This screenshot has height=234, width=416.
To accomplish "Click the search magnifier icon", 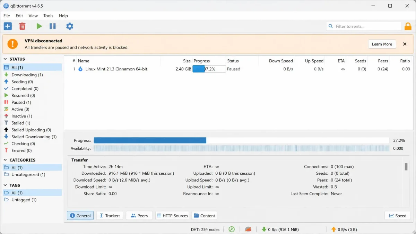I will [x=331, y=26].
